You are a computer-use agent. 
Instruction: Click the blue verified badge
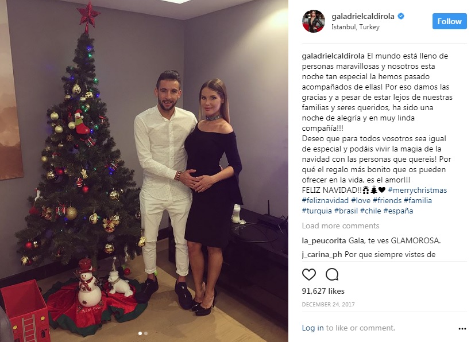(401, 16)
